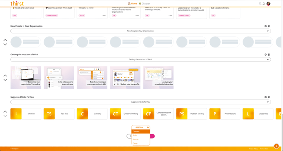
Task: Open settings gear for New People row
Action: 266,26
